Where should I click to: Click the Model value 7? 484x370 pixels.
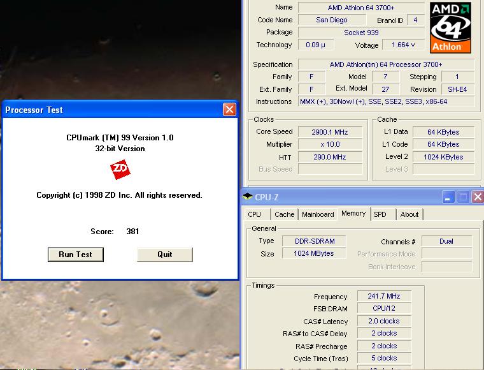coord(385,77)
